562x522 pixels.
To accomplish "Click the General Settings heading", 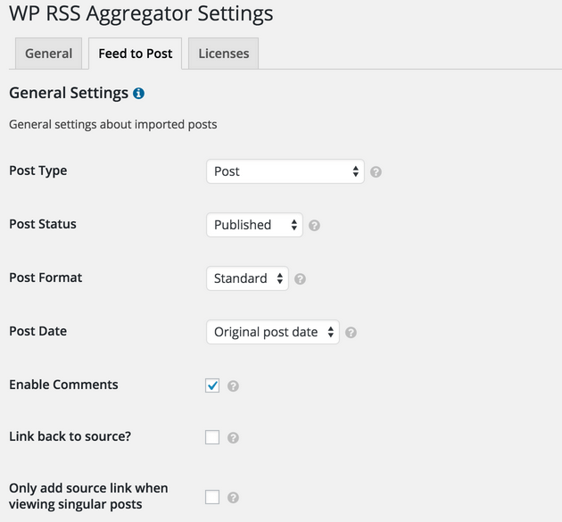I will [x=69, y=93].
